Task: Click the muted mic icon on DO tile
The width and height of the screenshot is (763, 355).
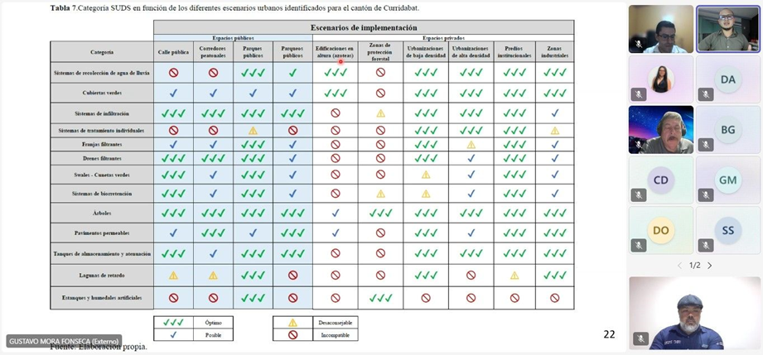Action: pyautogui.click(x=638, y=246)
